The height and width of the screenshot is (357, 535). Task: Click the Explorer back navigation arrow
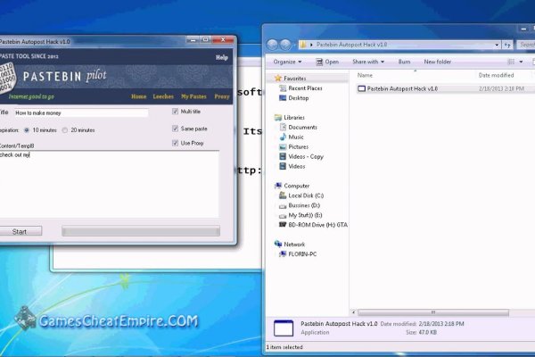pyautogui.click(x=274, y=44)
